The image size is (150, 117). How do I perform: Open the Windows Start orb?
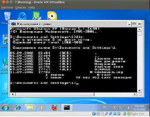5,108
